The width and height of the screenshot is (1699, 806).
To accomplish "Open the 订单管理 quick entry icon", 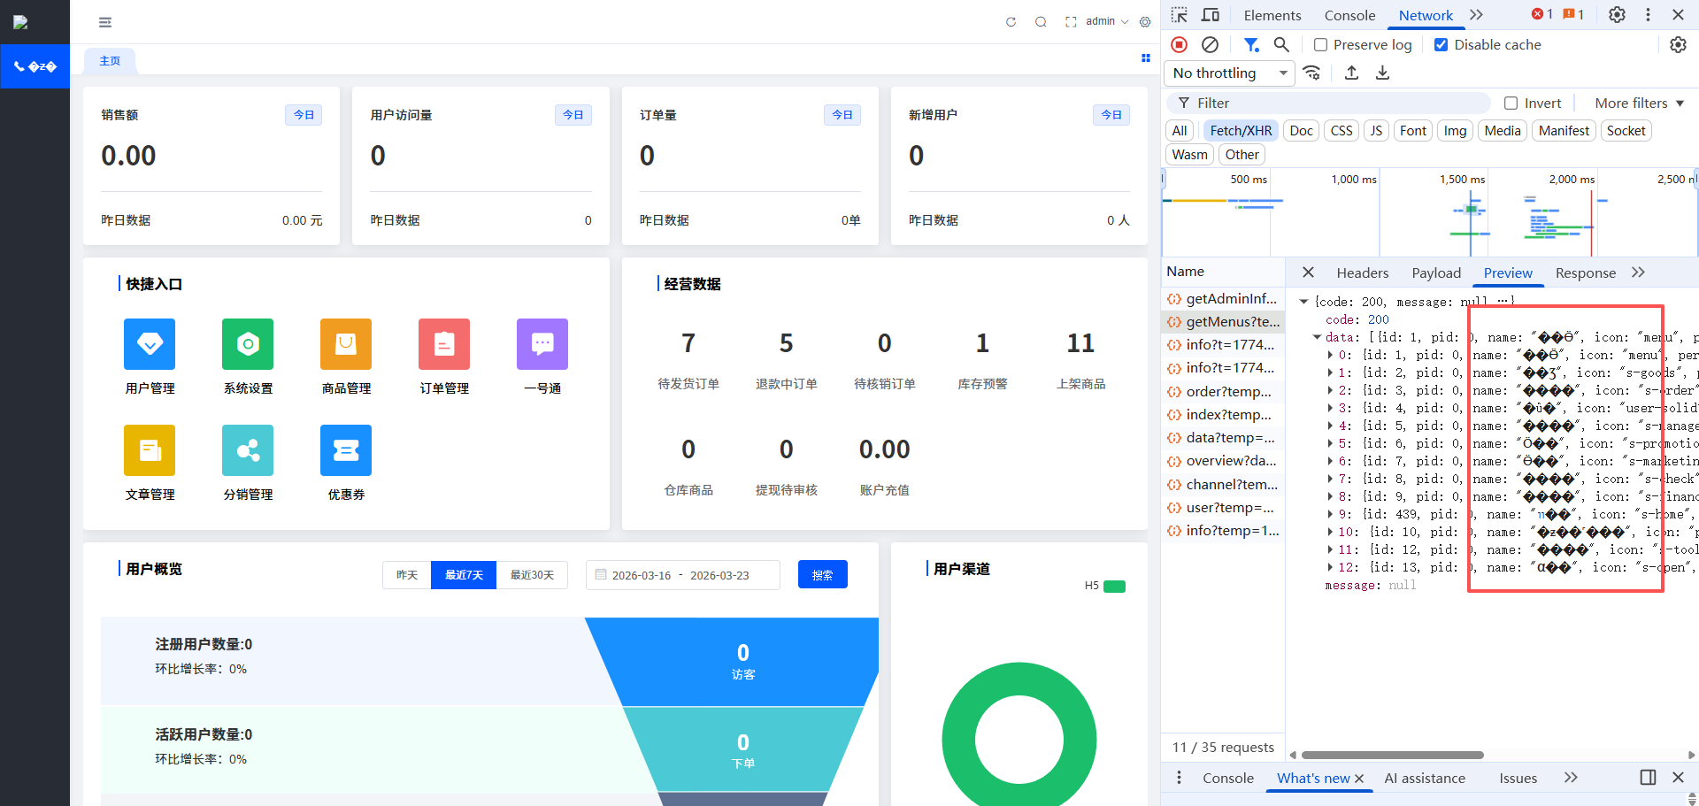I will pos(444,344).
